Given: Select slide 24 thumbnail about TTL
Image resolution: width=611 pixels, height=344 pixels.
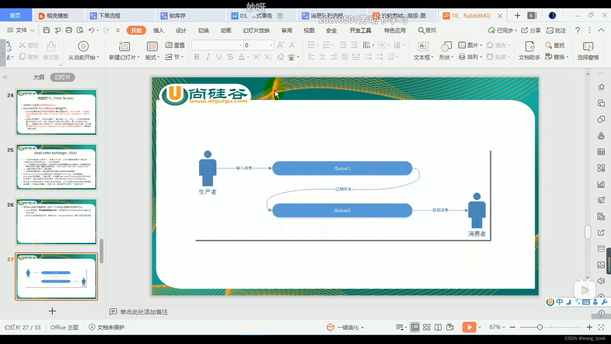Looking at the screenshot, I should [56, 112].
